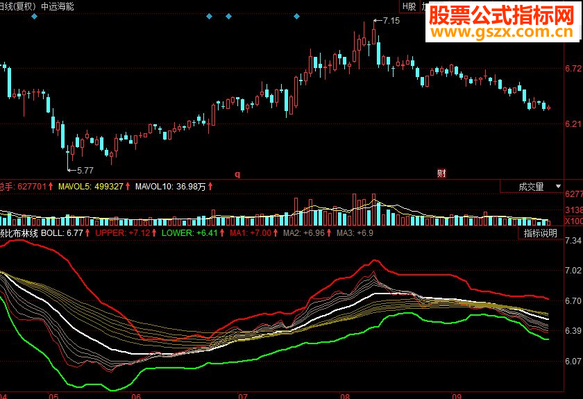Click the red '财' finance marker
Viewport: 583px width, 399px height.
441,173
